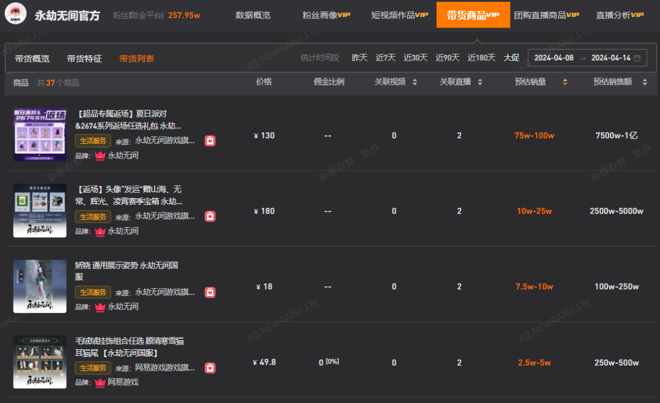This screenshot has width=660, height=403.
Task: Open product title 【超品专属返场】夏日派对
Action: click(128, 120)
